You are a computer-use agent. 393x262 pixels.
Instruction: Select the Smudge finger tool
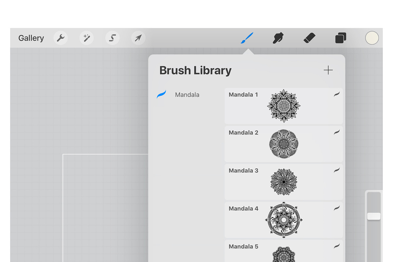pos(278,38)
